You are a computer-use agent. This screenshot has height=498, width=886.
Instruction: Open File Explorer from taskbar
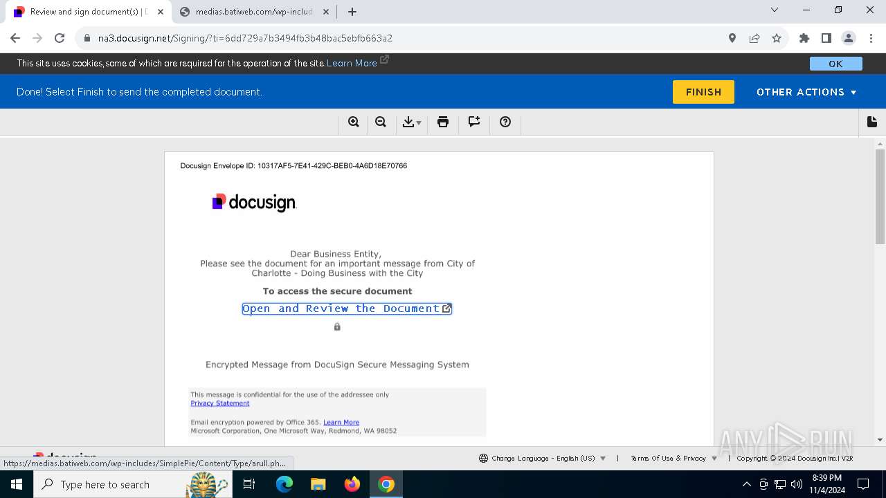click(x=318, y=484)
